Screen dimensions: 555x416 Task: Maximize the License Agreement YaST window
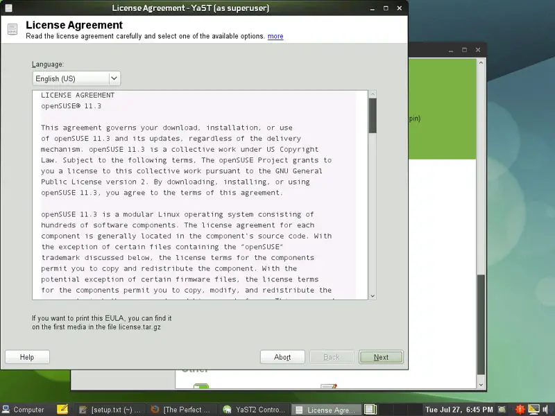point(386,8)
